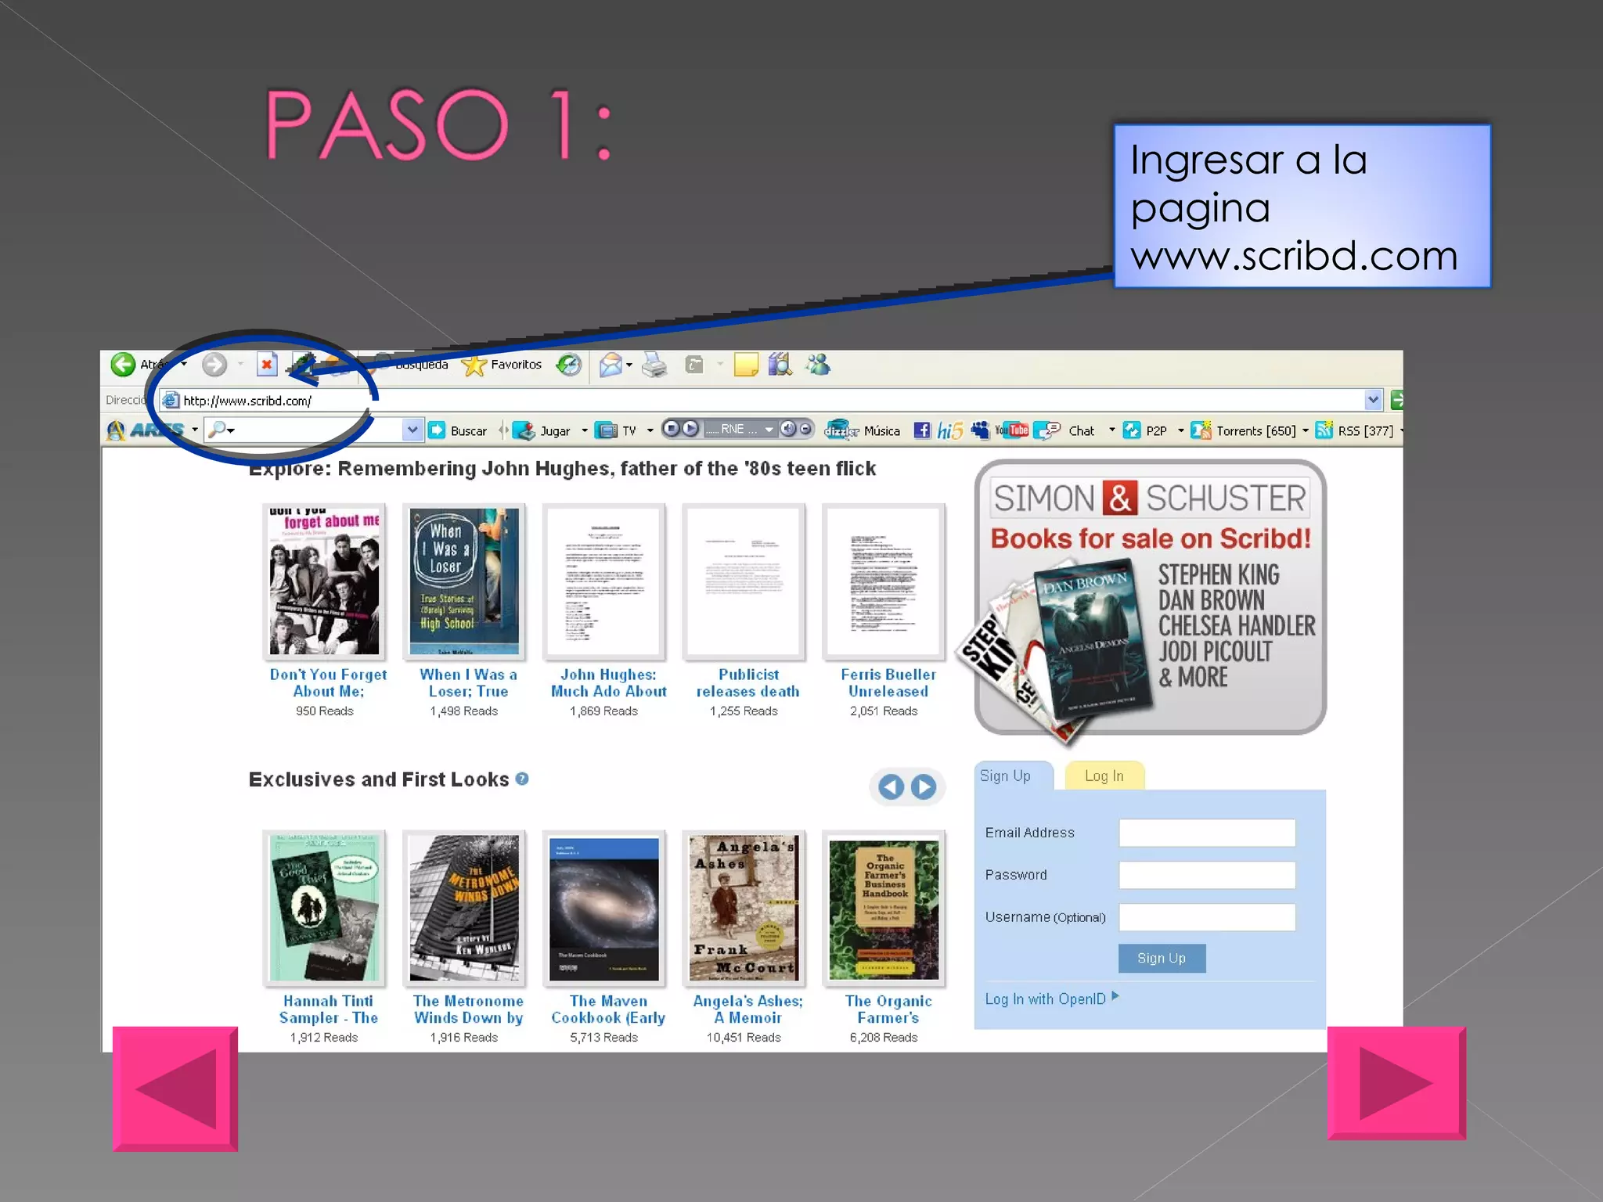Expand the Ares search box dropdown
1603x1202 pixels.
[x=412, y=430]
